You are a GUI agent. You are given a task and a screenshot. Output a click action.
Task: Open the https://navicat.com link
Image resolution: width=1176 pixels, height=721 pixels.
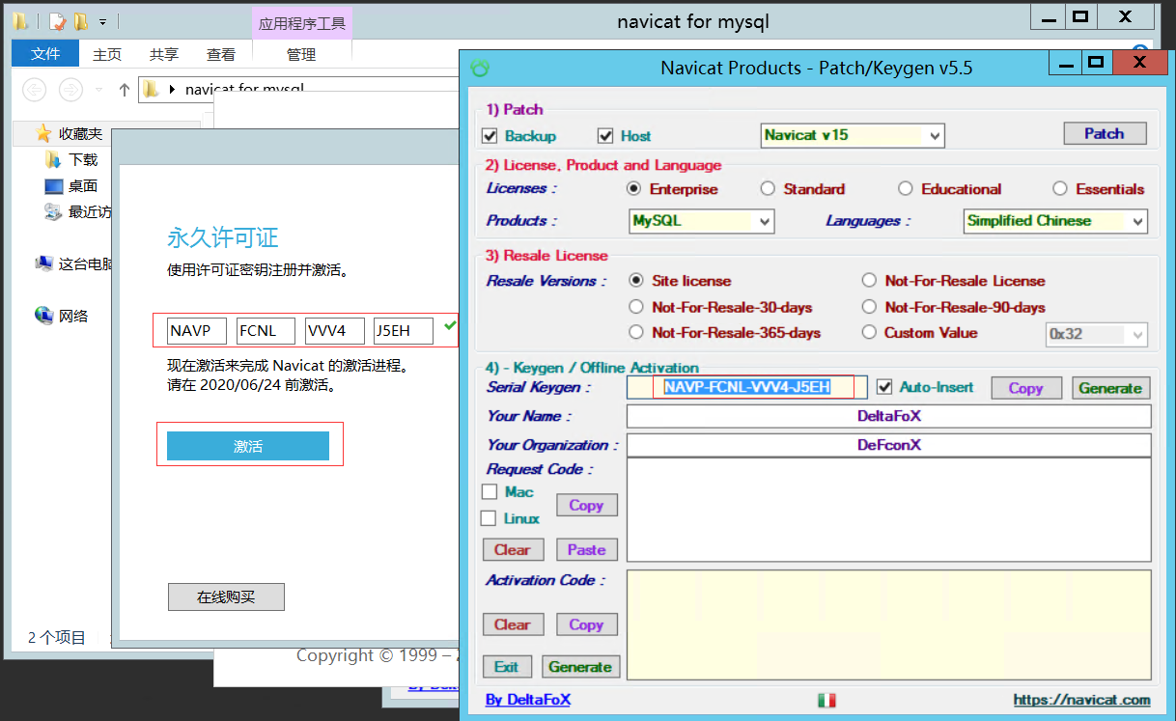[x=1081, y=700]
